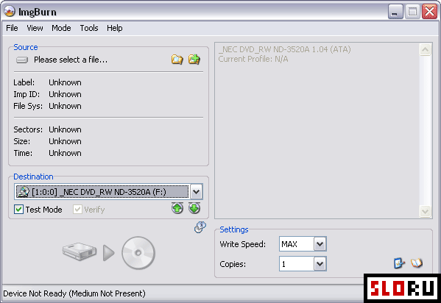Open the Tools menu
This screenshot has height=303, width=441.
(x=89, y=28)
